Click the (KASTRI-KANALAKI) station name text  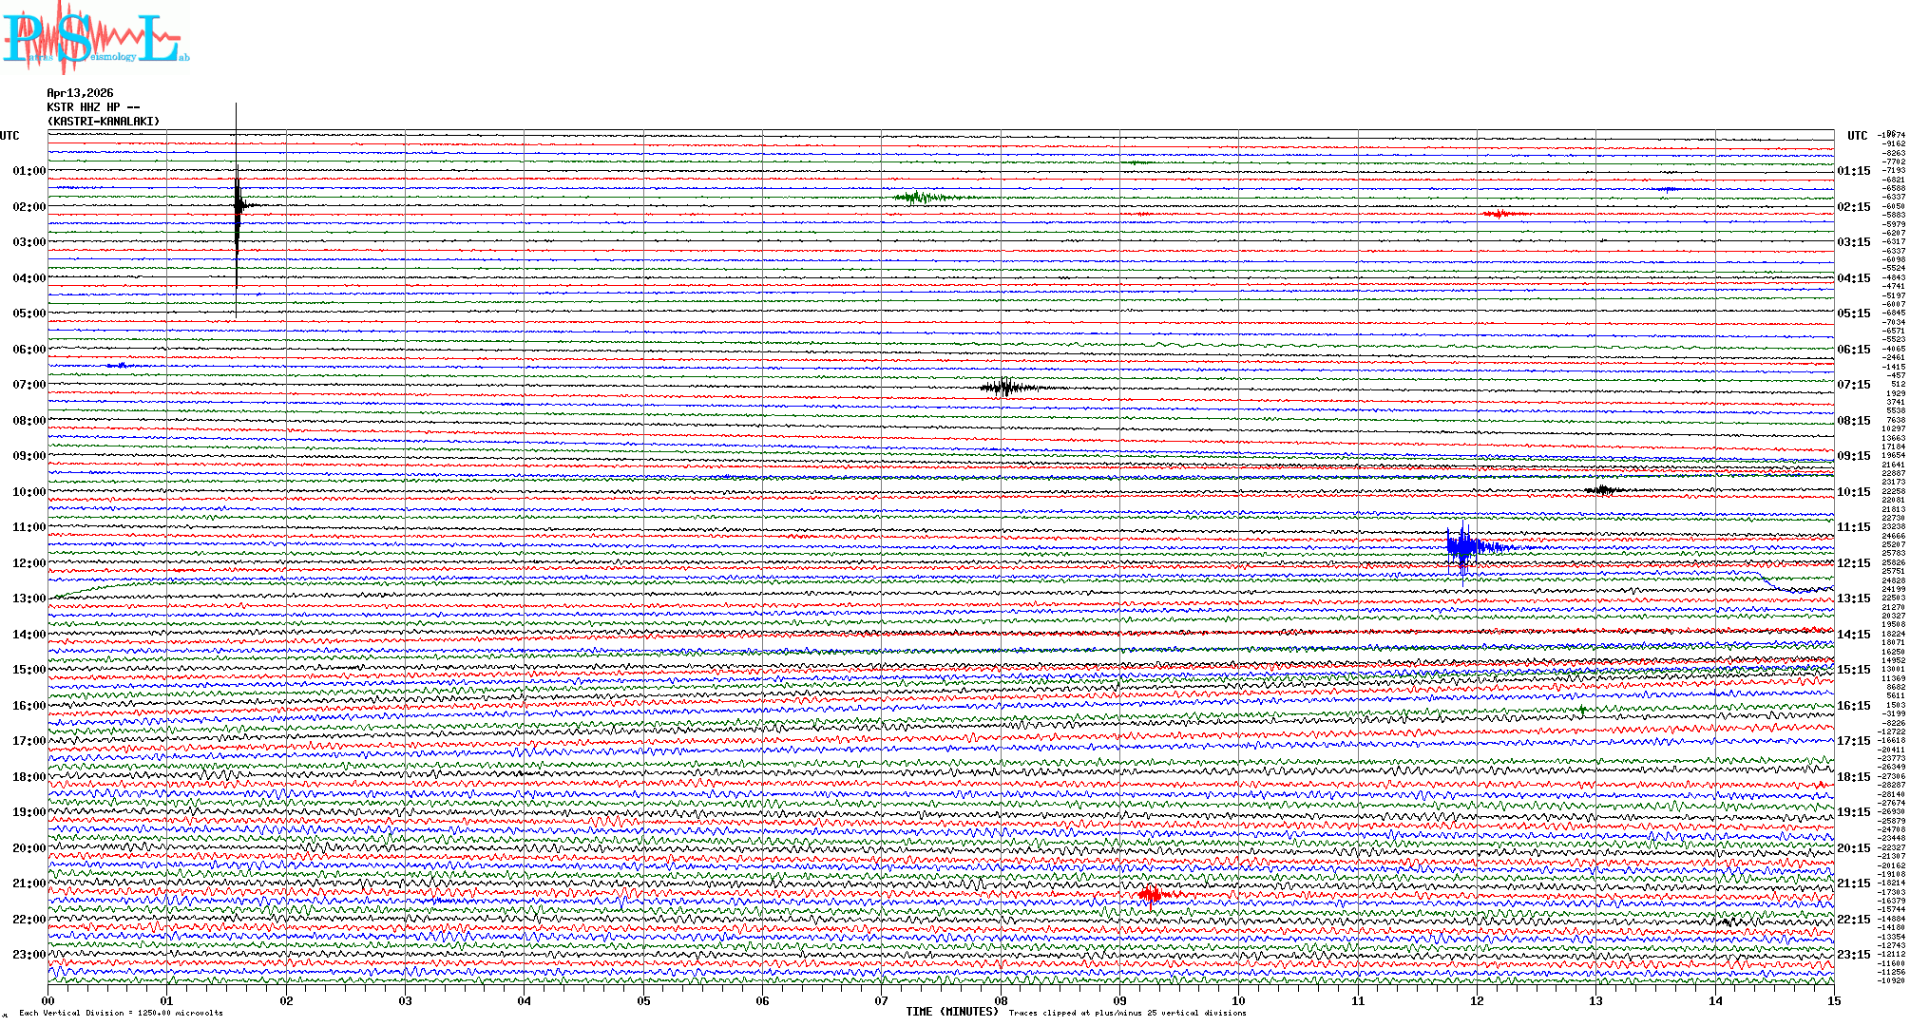(x=104, y=122)
